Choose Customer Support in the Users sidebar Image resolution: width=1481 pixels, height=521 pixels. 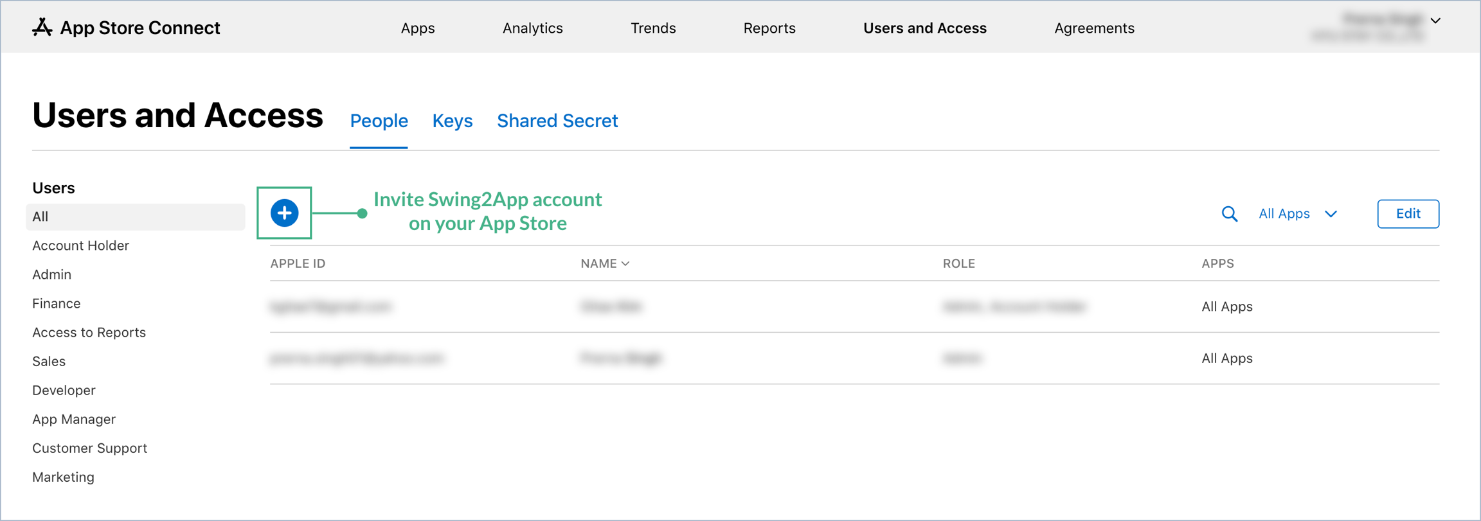90,448
